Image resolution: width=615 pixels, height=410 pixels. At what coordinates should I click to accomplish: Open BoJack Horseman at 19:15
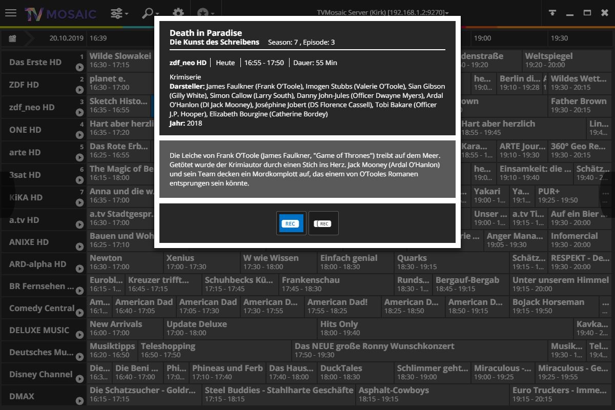[x=555, y=306]
